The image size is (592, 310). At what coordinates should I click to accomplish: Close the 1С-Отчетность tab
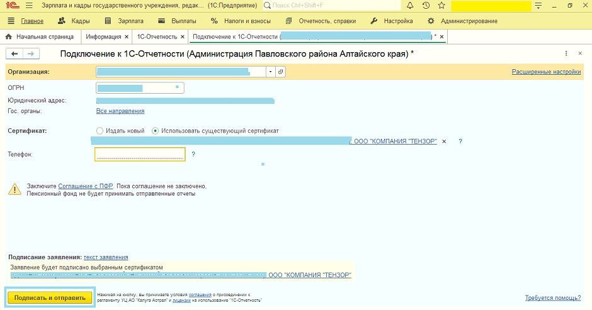pos(183,37)
